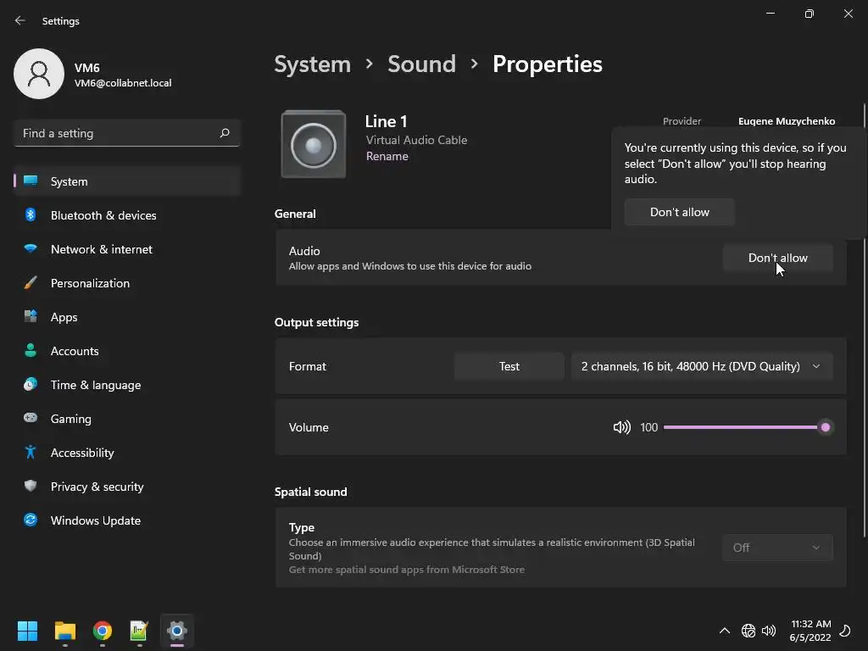Select Accessibility in the sidebar
868x651 pixels.
pyautogui.click(x=82, y=453)
